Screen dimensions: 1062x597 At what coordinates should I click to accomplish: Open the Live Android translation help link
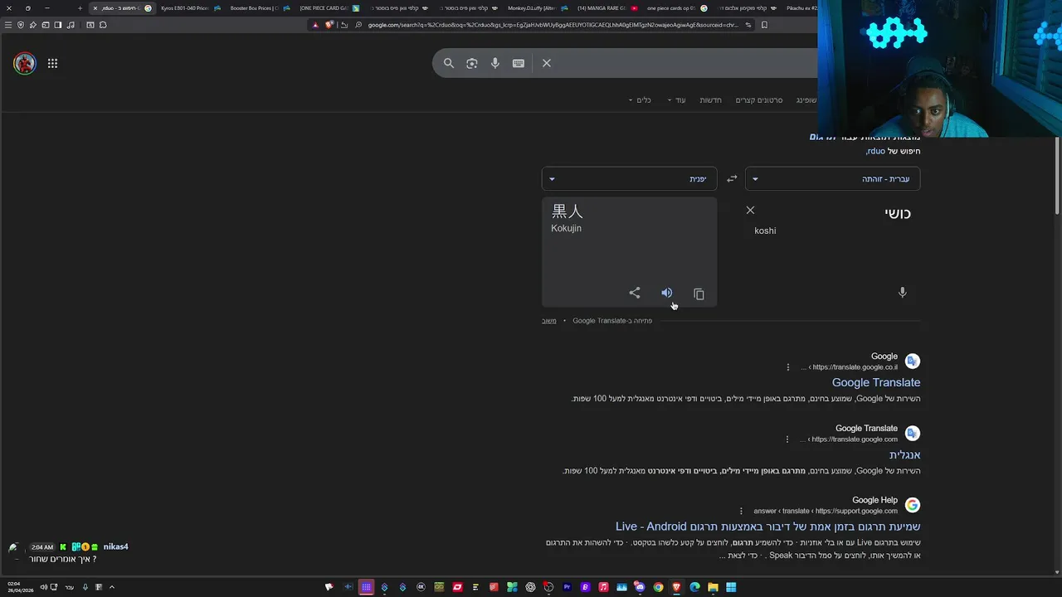(768, 527)
